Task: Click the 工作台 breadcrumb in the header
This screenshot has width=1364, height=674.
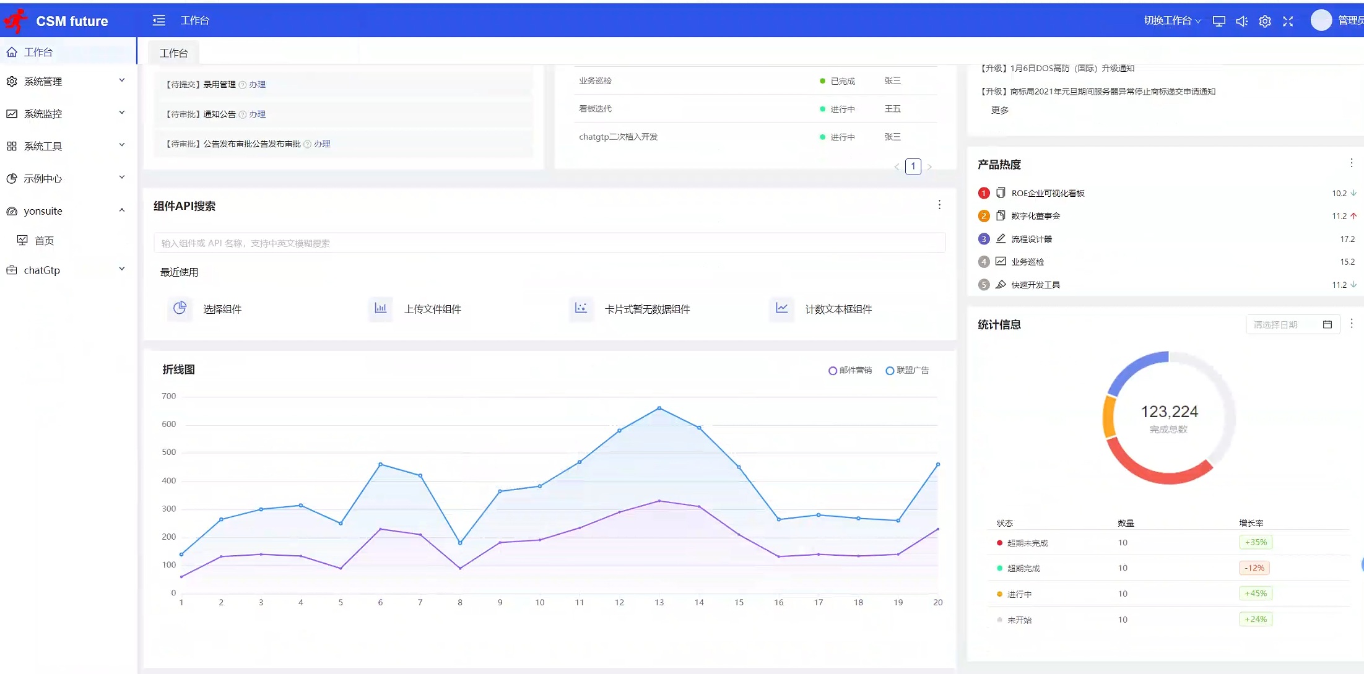Action: point(195,20)
